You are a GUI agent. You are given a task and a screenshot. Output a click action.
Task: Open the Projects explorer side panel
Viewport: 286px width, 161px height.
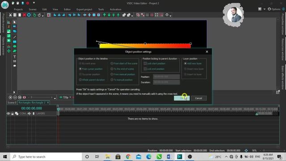[x=3, y=23]
